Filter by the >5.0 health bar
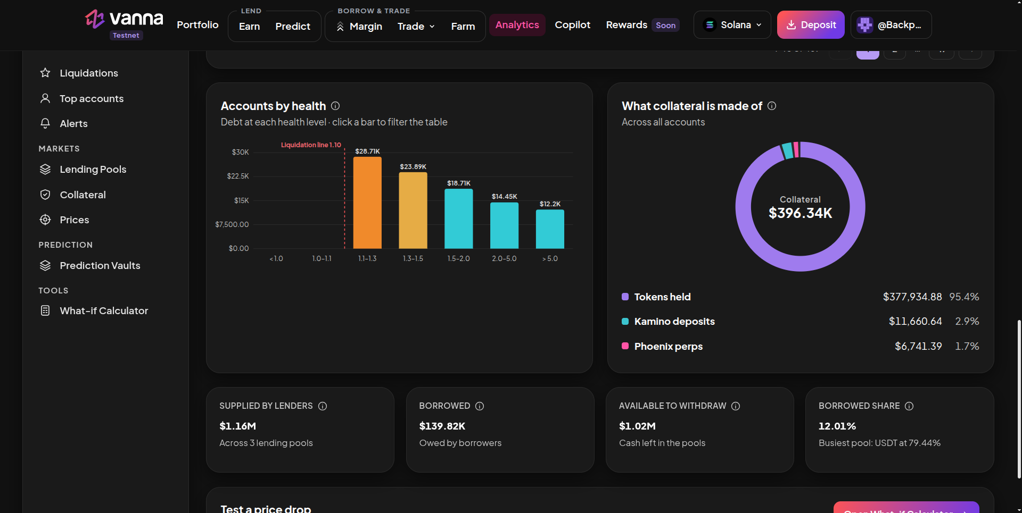This screenshot has height=513, width=1022. [x=550, y=229]
